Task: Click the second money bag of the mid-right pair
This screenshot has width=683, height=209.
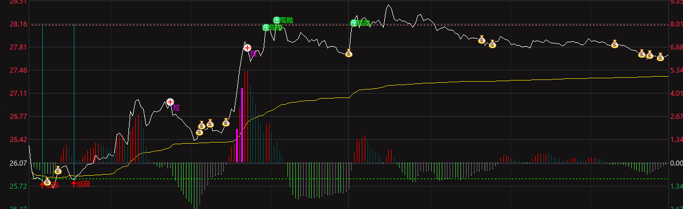Action: pyautogui.click(x=492, y=44)
